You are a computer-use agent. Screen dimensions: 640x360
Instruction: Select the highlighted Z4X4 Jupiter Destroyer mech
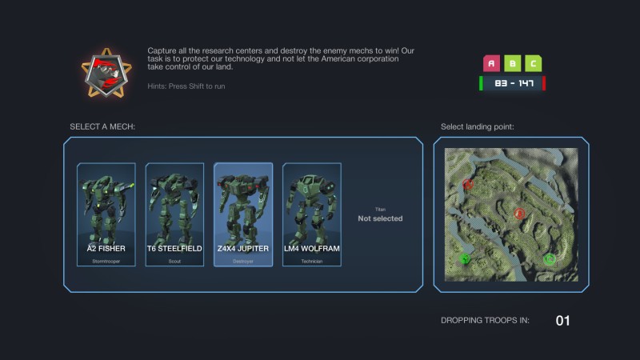(243, 214)
